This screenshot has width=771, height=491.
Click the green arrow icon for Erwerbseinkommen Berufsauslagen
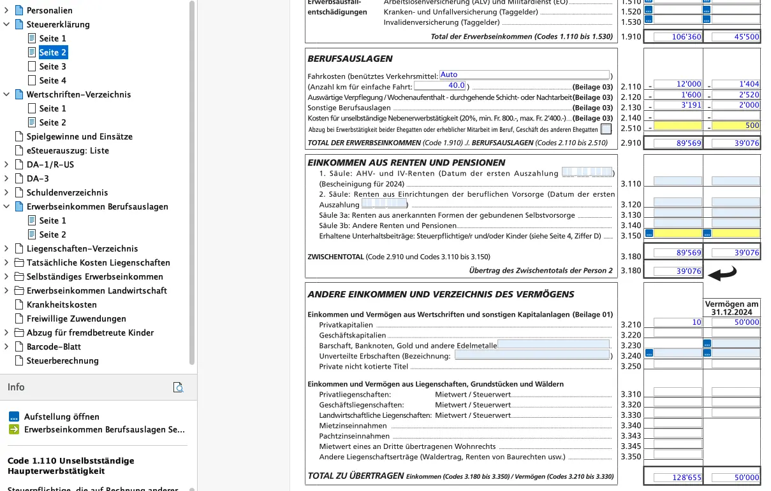tap(14, 430)
